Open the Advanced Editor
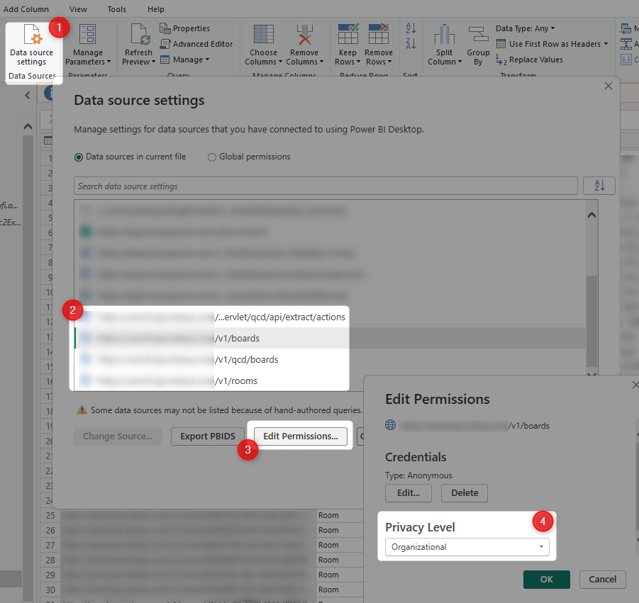 (x=196, y=44)
